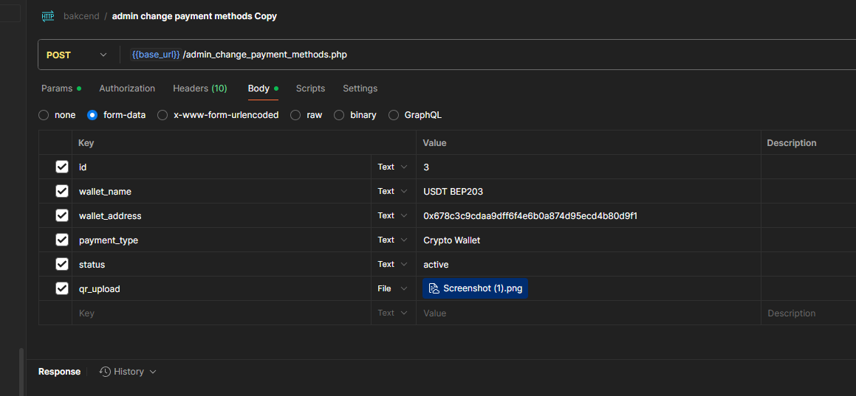Image resolution: width=856 pixels, height=396 pixels.
Task: Uncheck the wallet_name row checkbox
Action: [x=62, y=191]
